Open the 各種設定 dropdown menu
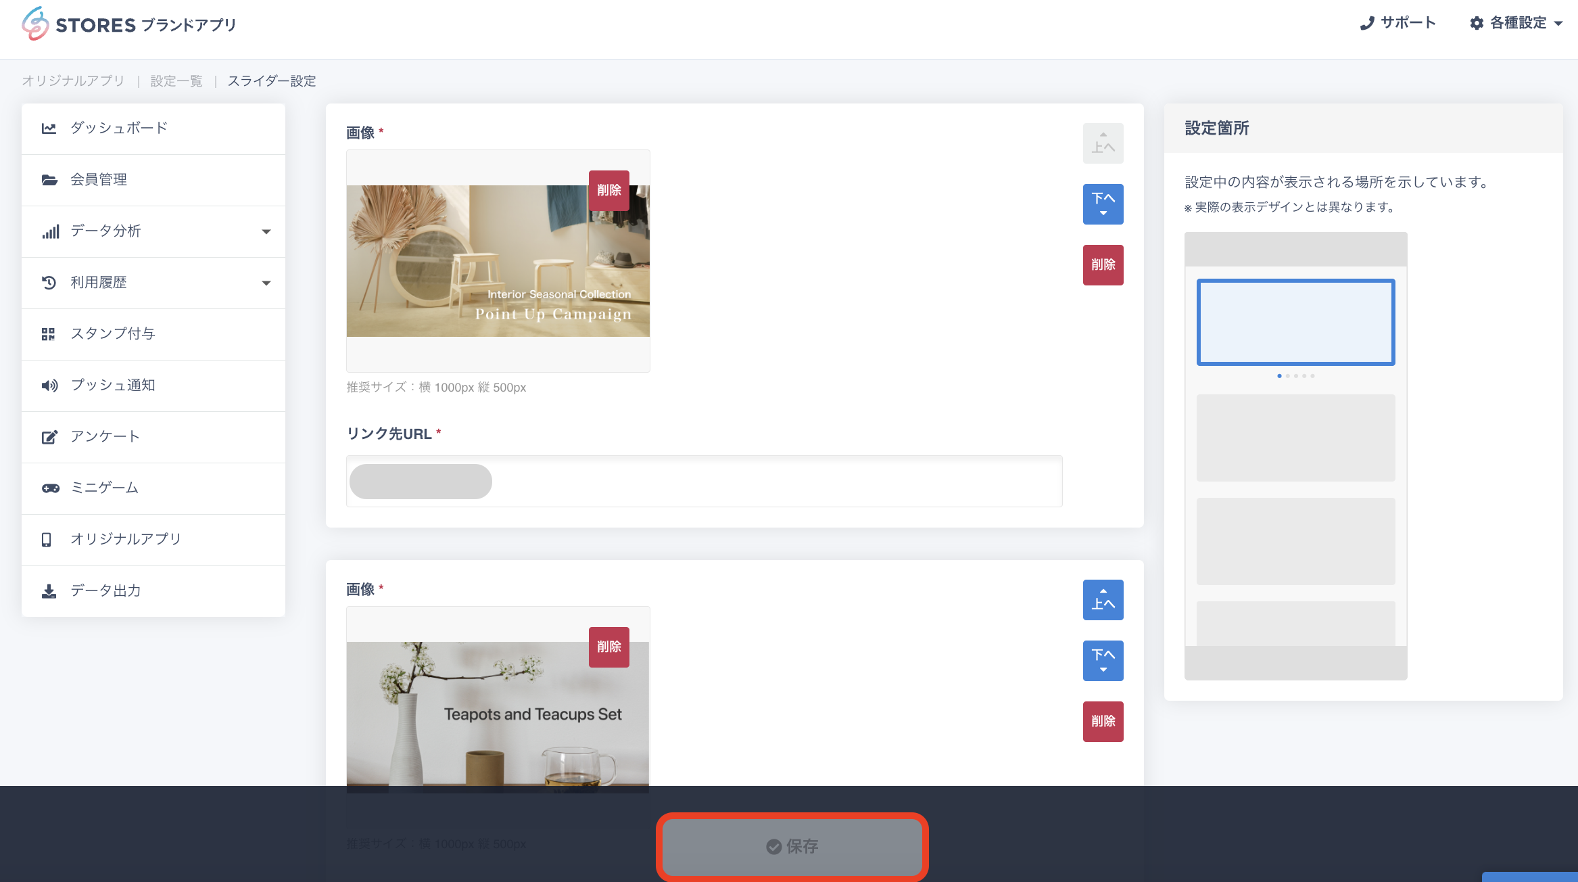 tap(1516, 23)
